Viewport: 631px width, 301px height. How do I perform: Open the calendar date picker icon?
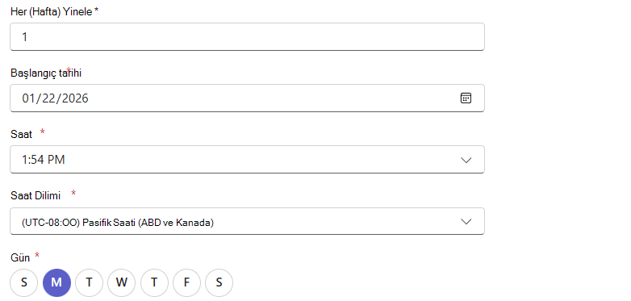(466, 98)
